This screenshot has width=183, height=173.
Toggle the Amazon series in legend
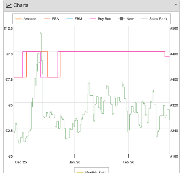coord(26,19)
